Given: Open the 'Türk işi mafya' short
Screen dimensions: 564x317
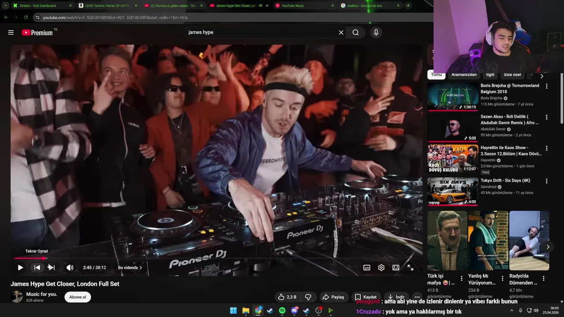Looking at the screenshot, I should (x=447, y=240).
